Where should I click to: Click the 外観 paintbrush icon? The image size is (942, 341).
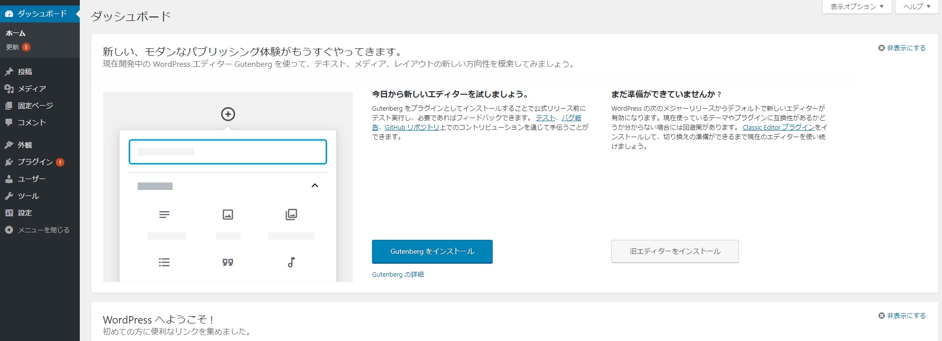coord(9,145)
